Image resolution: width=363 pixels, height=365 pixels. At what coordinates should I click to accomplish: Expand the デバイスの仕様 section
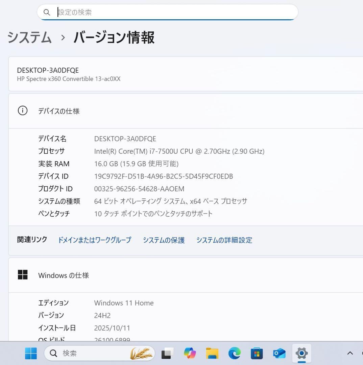(x=58, y=111)
